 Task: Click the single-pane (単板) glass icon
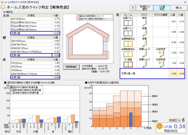click(144, 23)
